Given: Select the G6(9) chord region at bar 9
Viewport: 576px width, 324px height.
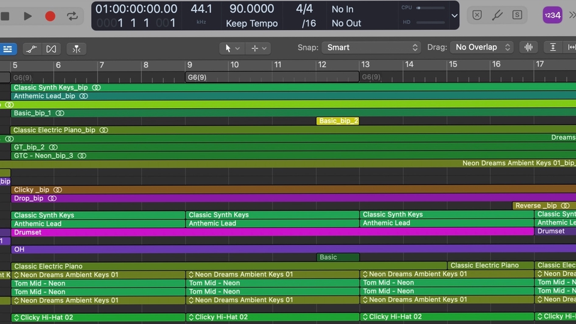Looking at the screenshot, I should (272, 77).
